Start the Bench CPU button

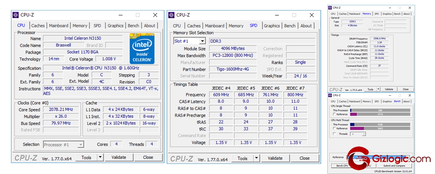point(342,166)
